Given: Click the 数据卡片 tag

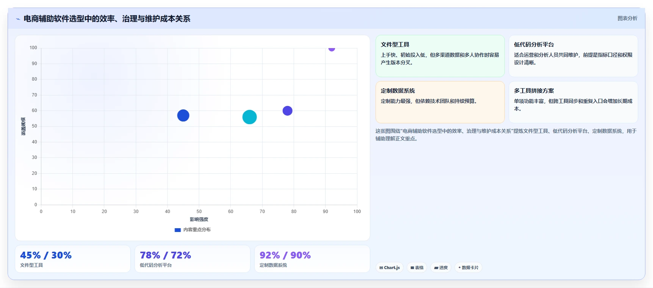Looking at the screenshot, I should [468, 268].
